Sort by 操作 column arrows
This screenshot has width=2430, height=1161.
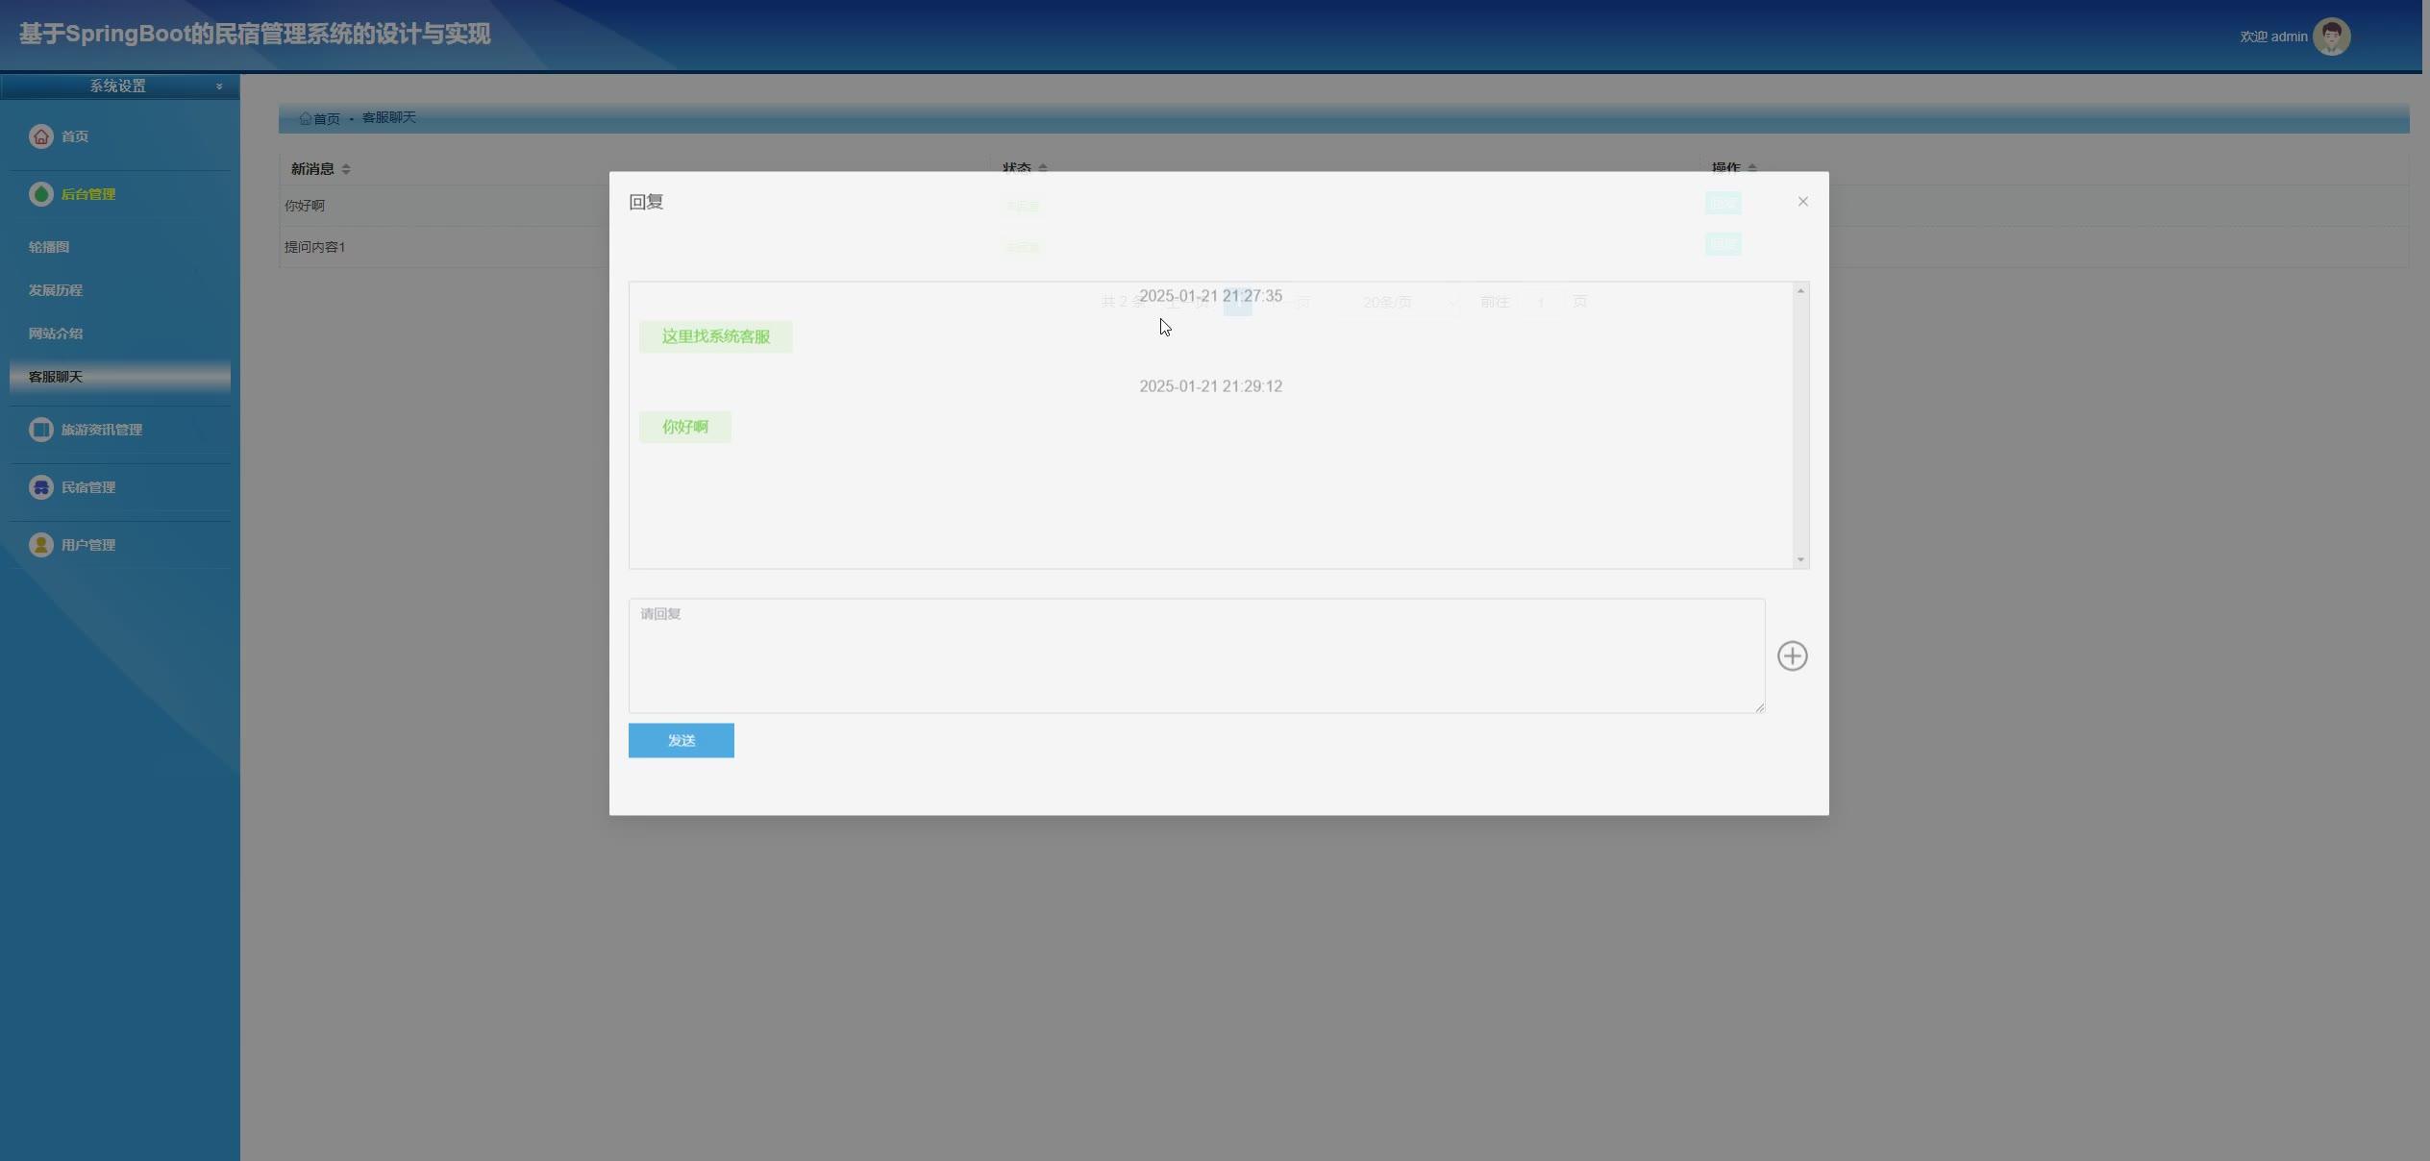(1752, 168)
